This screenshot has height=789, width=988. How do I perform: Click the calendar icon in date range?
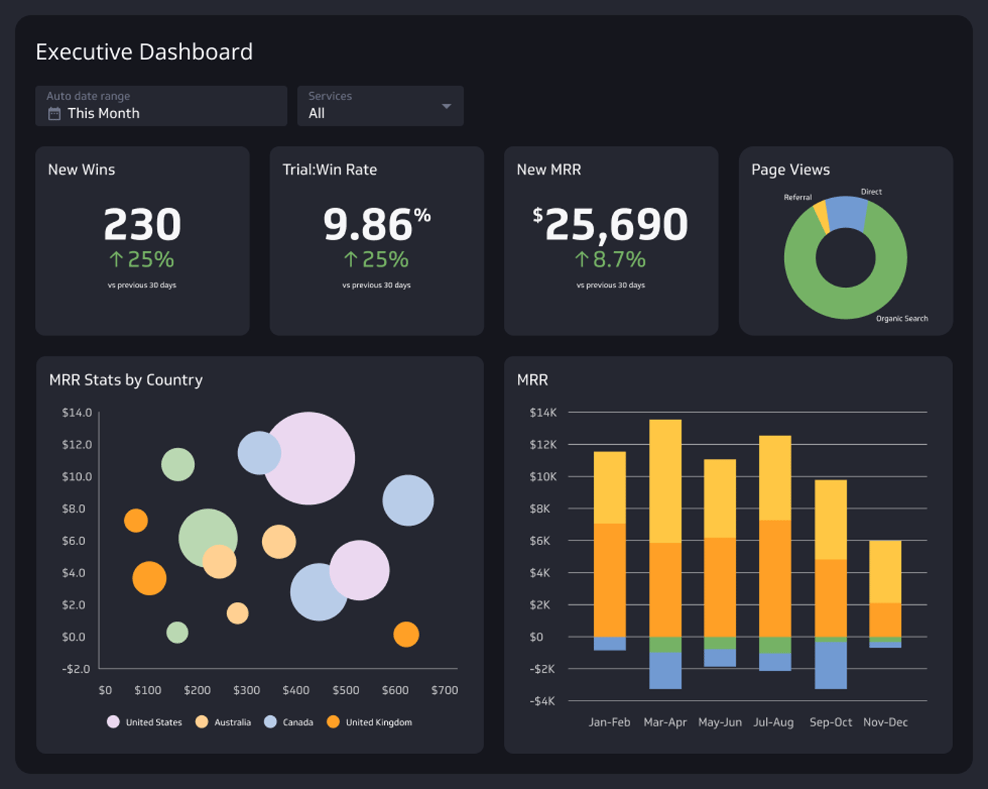click(54, 113)
